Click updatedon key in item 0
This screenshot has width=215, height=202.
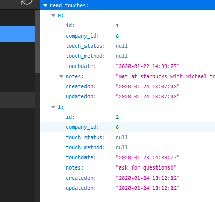click(x=81, y=96)
